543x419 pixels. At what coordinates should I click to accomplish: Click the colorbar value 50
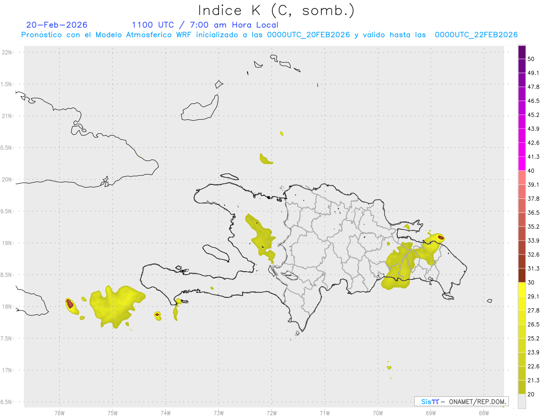531,59
